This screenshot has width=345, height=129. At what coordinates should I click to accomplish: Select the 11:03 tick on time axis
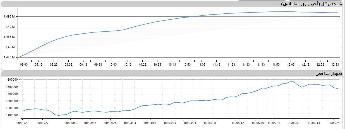tap(202, 64)
